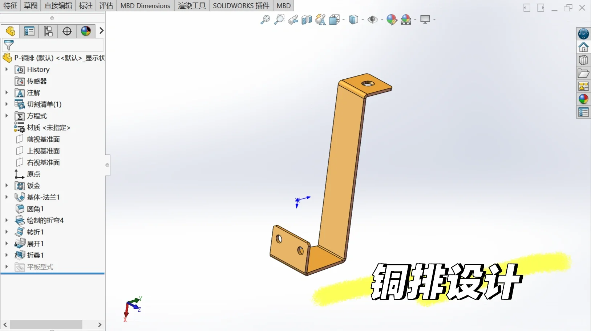Image resolution: width=591 pixels, height=331 pixels.
Task: Click the Previous View icon
Action: 293,20
